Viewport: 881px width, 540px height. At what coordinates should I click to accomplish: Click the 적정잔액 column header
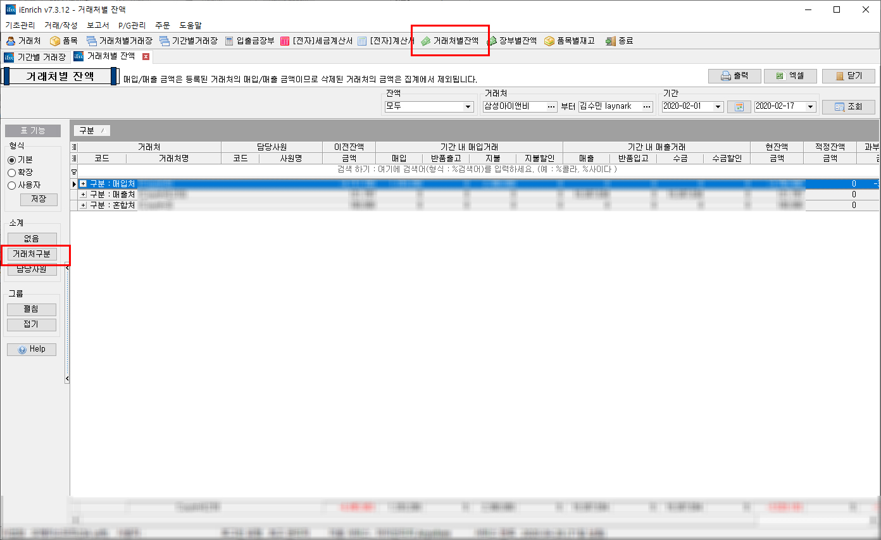click(x=830, y=147)
